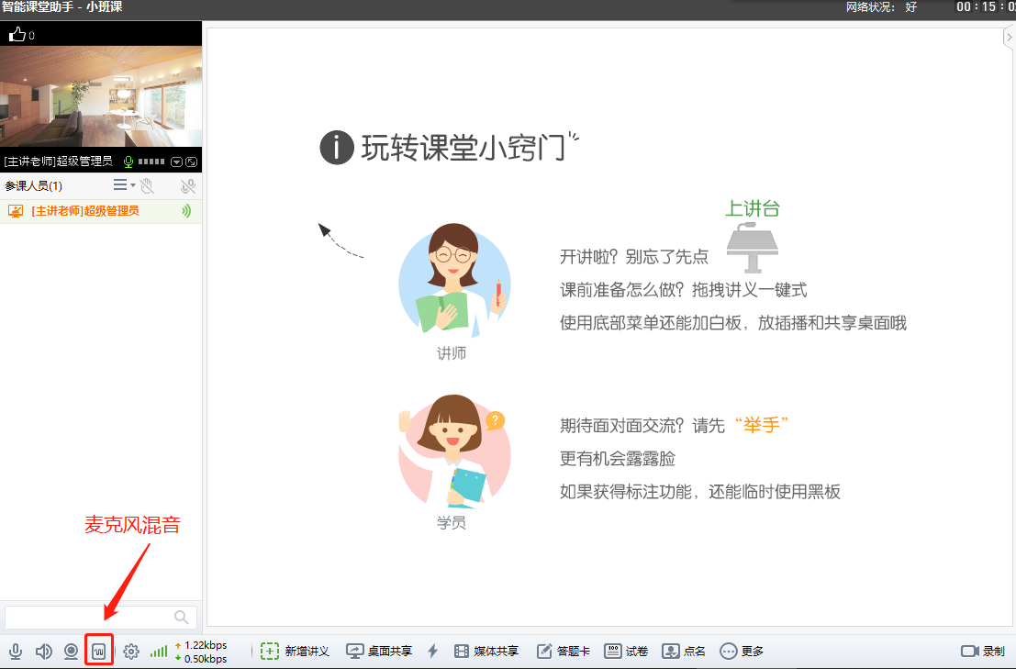This screenshot has height=669, width=1016.
Task: Open 答题卡 answer sheet
Action: coord(564,652)
